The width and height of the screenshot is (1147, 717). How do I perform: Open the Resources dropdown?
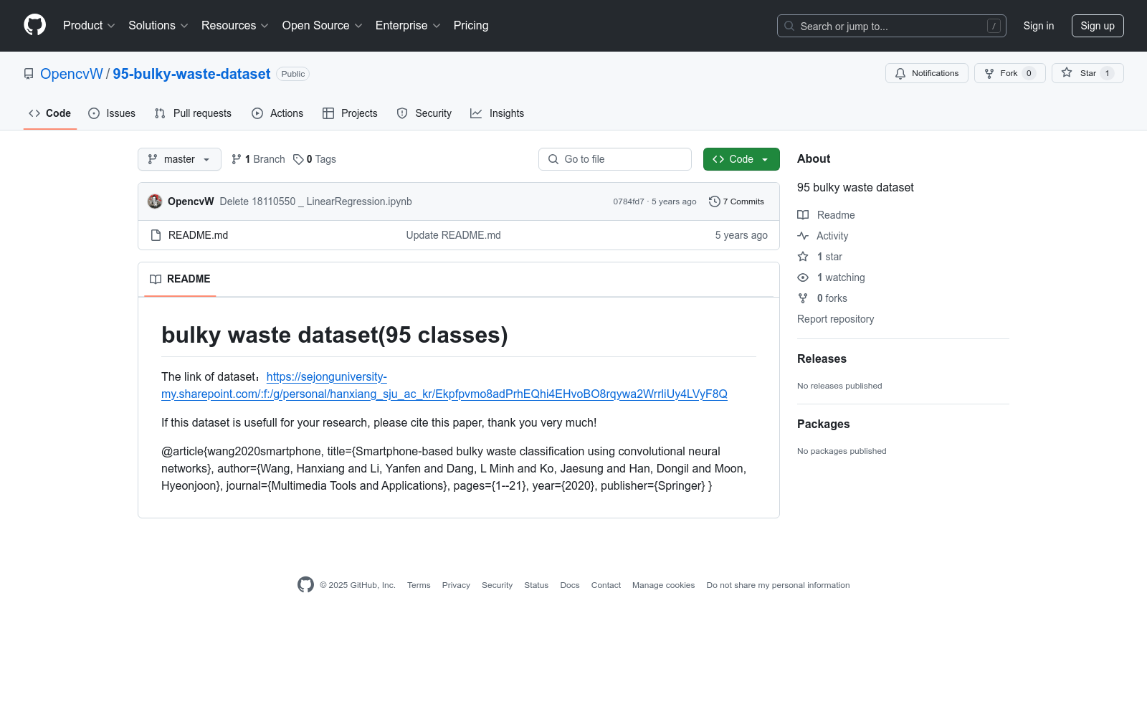pyautogui.click(x=235, y=26)
